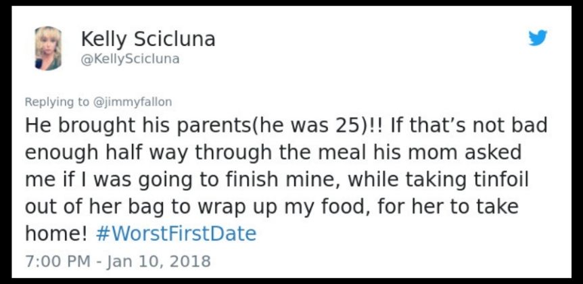Click the @KellyScicluna handle
The width and height of the screenshot is (583, 284).
point(130,59)
